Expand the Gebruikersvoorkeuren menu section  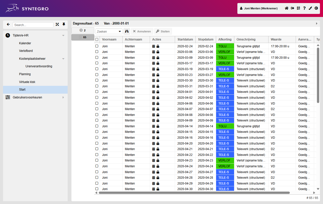pyautogui.click(x=63, y=97)
